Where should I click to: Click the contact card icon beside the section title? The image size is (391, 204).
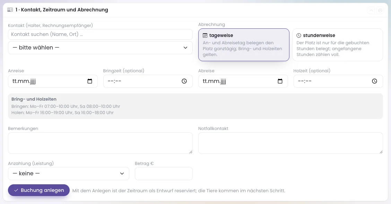click(10, 10)
